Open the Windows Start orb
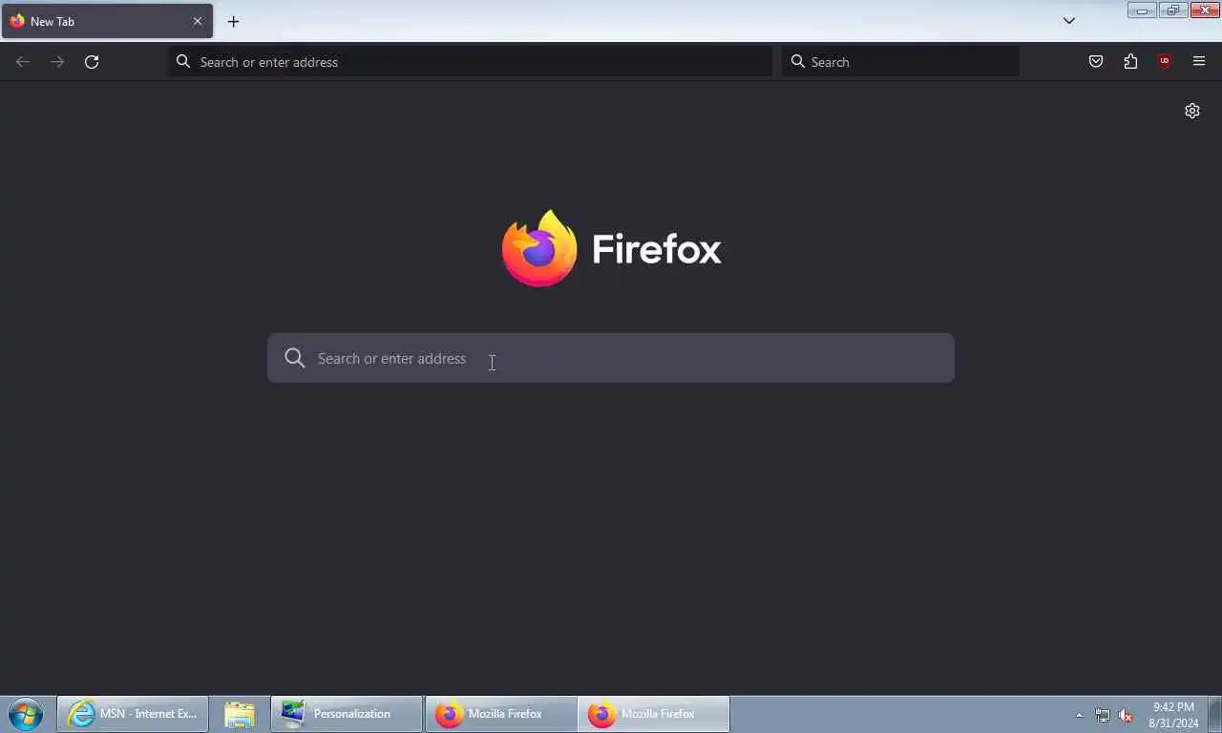The width and height of the screenshot is (1222, 733). pos(26,714)
